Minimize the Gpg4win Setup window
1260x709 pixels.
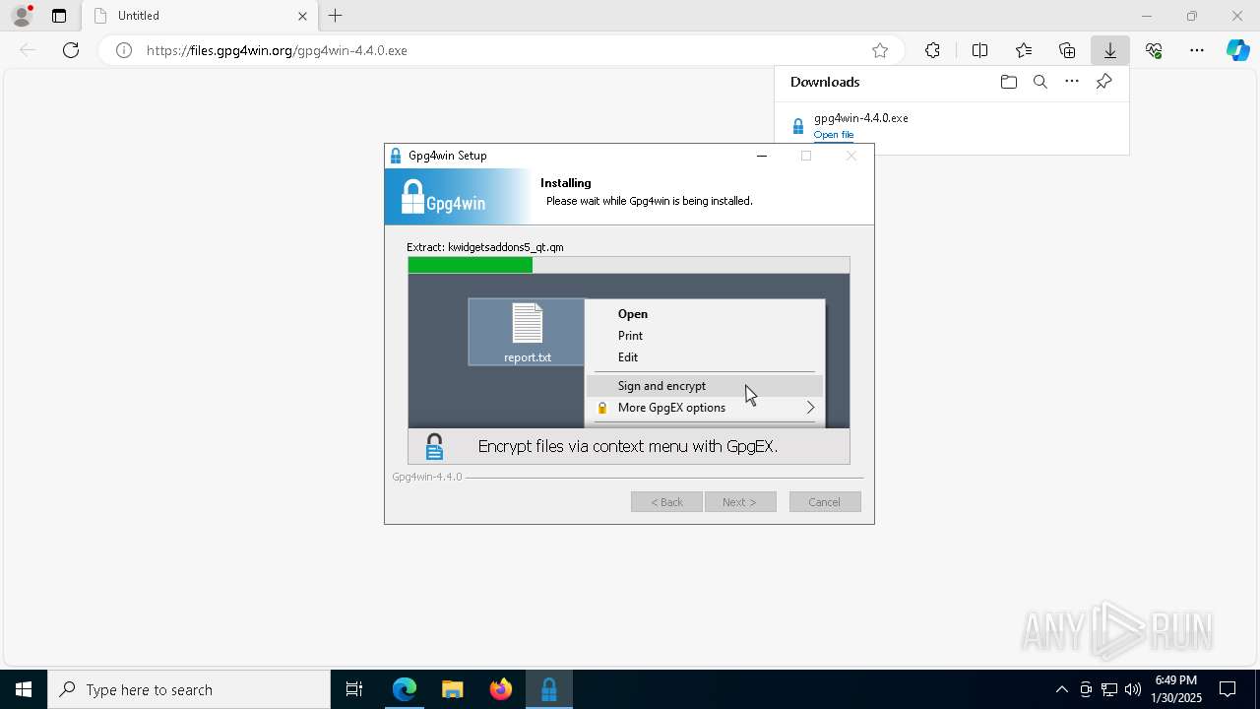coord(761,156)
